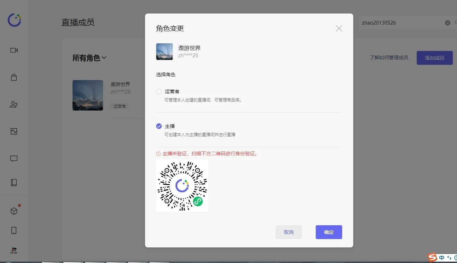
Task: Click the Sogou input method icon
Action: click(x=432, y=257)
